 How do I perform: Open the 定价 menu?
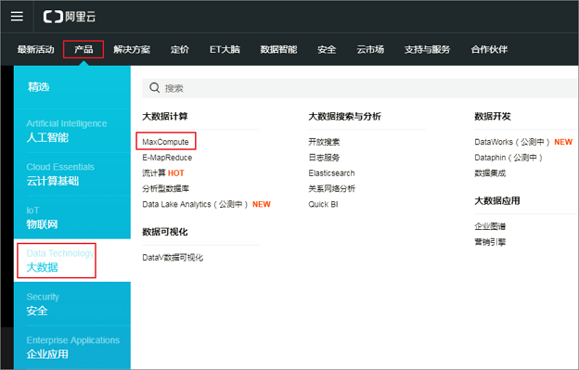click(x=180, y=49)
